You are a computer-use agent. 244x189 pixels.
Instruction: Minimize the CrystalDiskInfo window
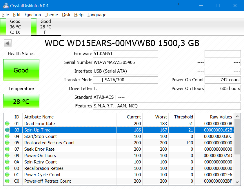[201, 6]
